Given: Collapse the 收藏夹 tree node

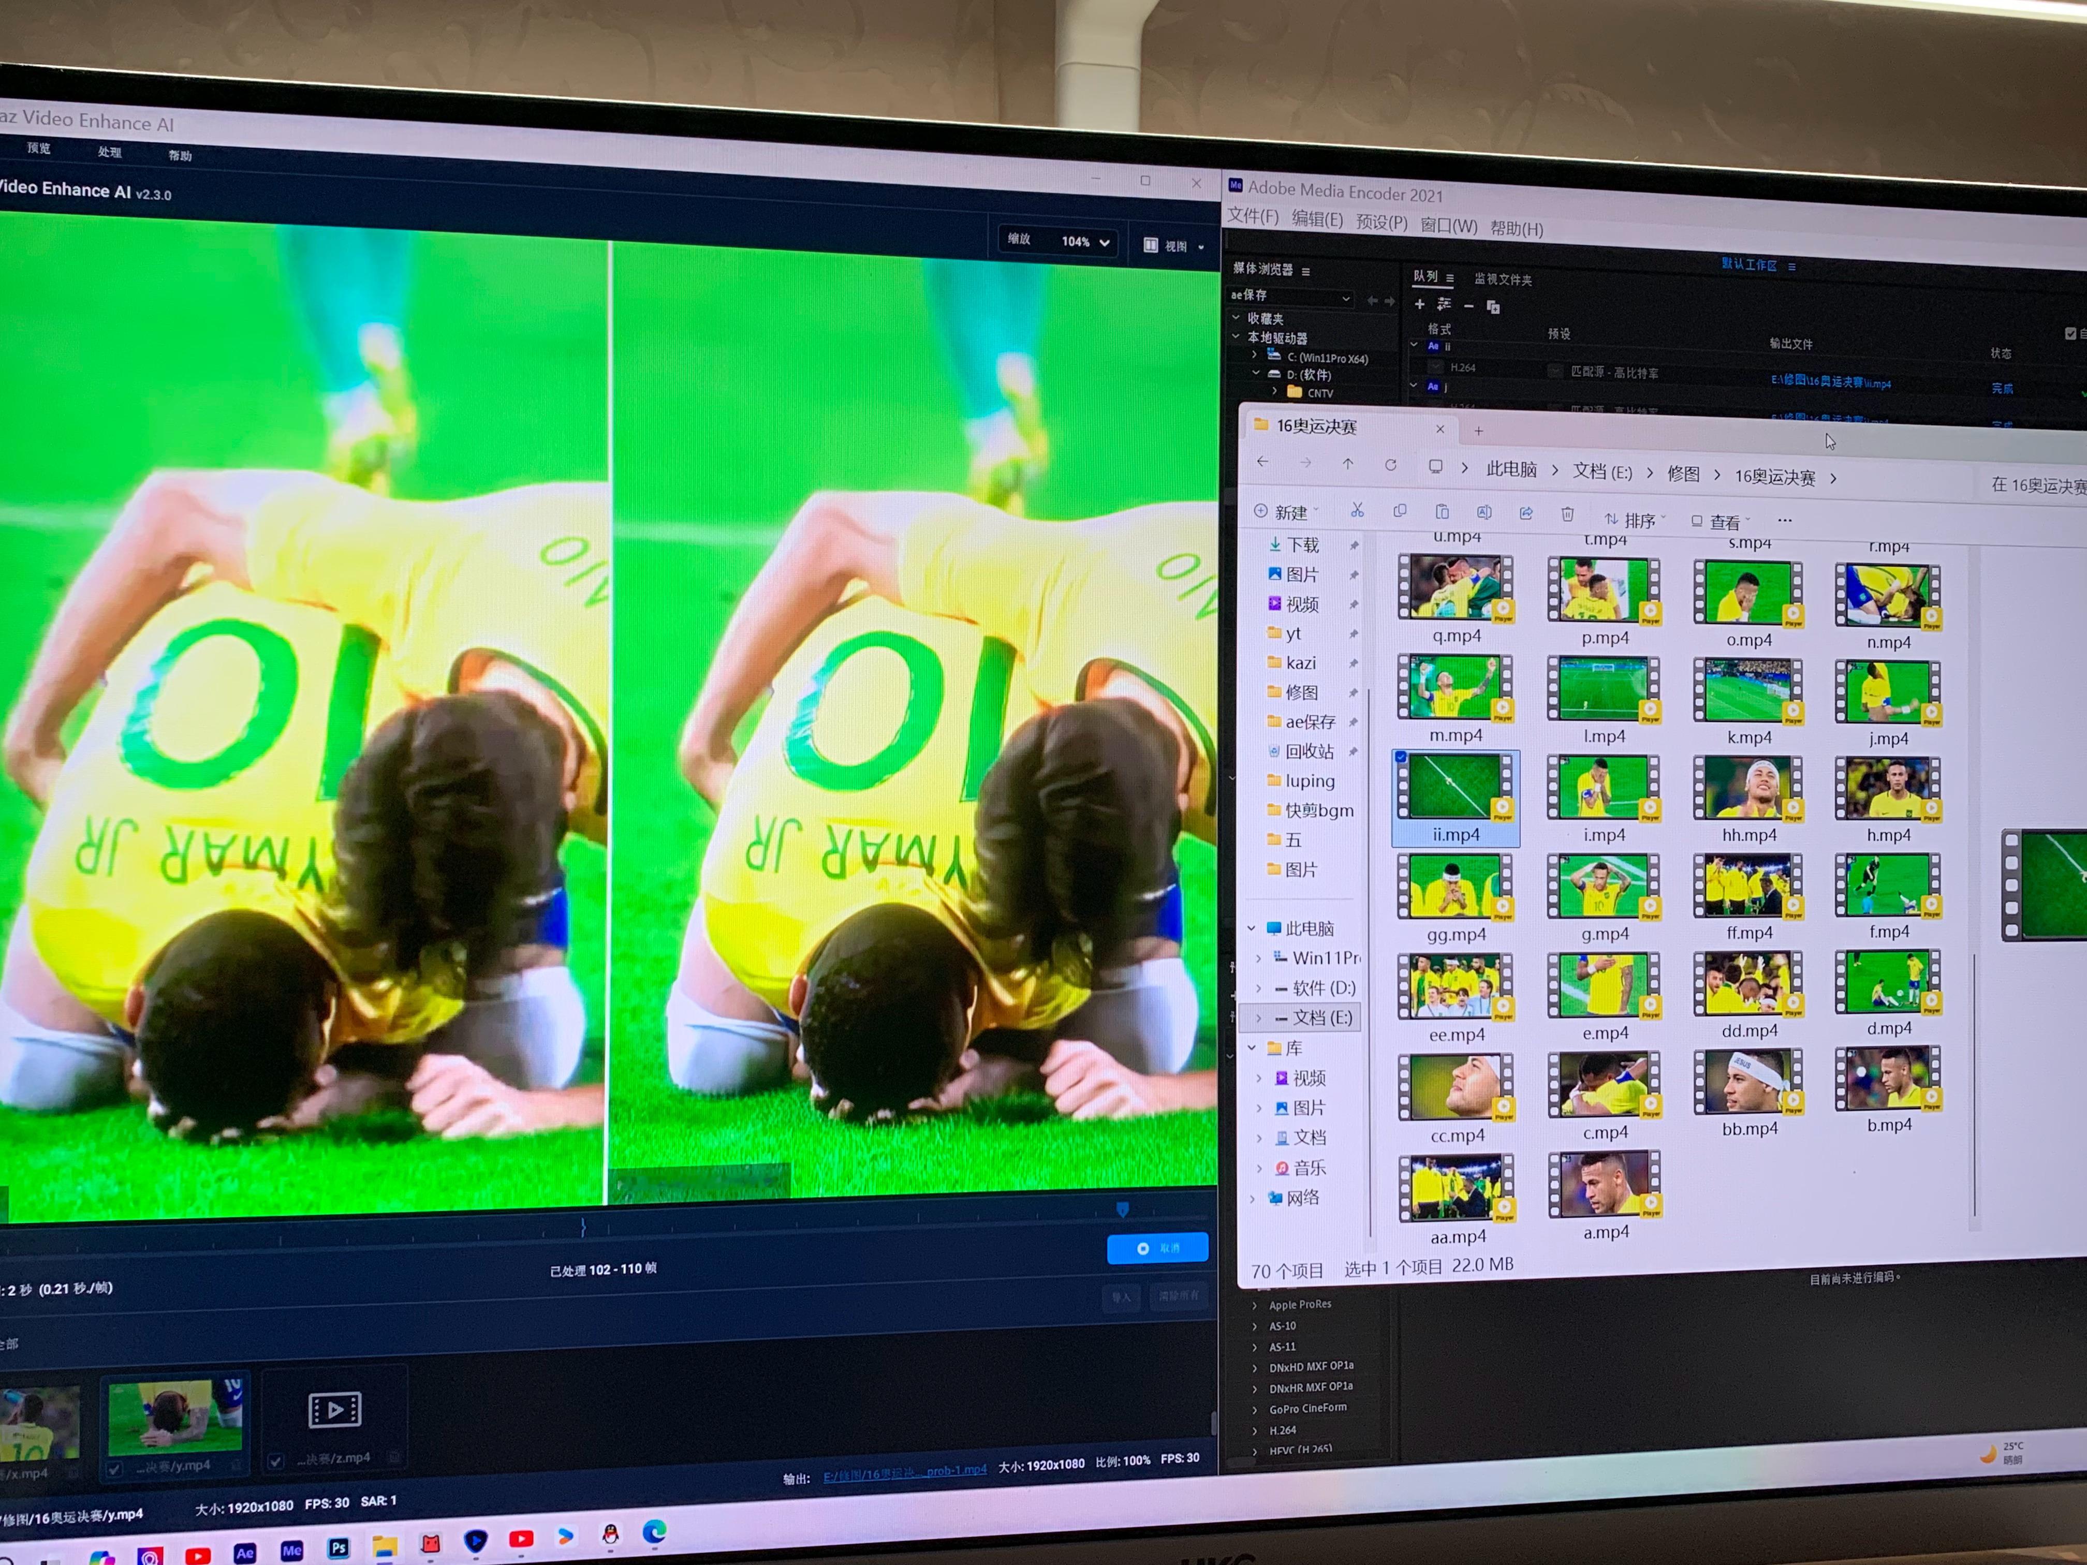Looking at the screenshot, I should tap(1236, 317).
